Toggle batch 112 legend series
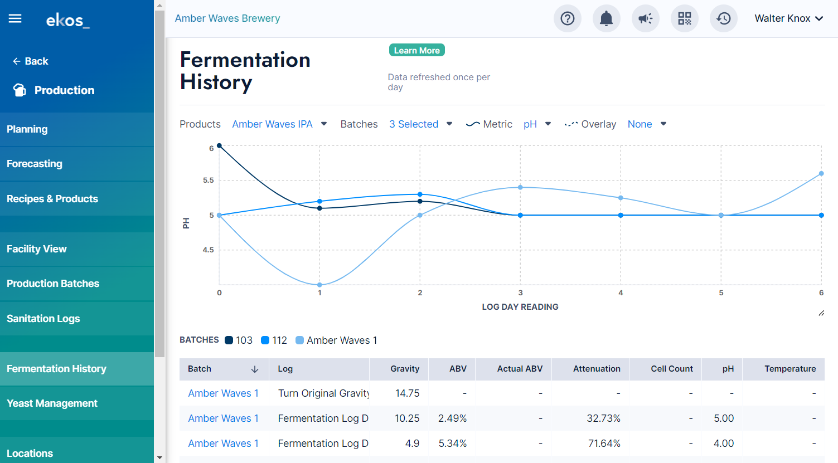838x463 pixels. (x=274, y=340)
